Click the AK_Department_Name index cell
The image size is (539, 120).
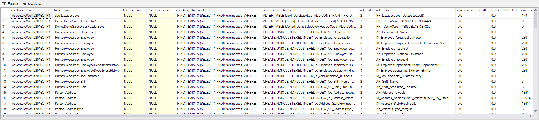415,32
